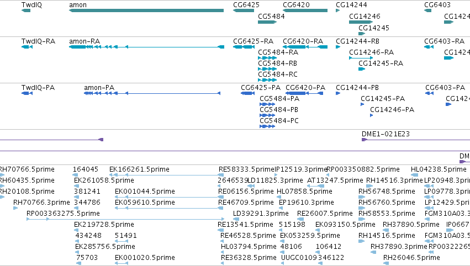Click the EK219728.5prime EST label
The height and width of the screenshot is (266, 470).
[x=104, y=225]
